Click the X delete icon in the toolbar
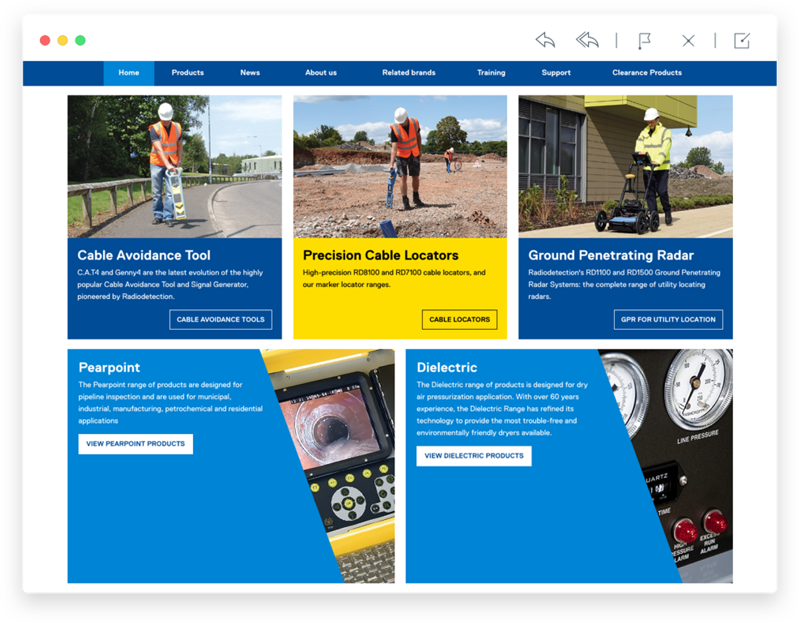 [688, 41]
